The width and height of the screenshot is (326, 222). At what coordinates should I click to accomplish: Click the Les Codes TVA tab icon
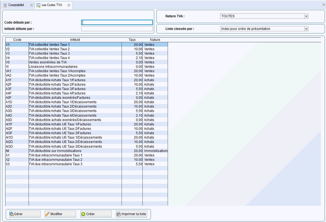tap(38, 5)
